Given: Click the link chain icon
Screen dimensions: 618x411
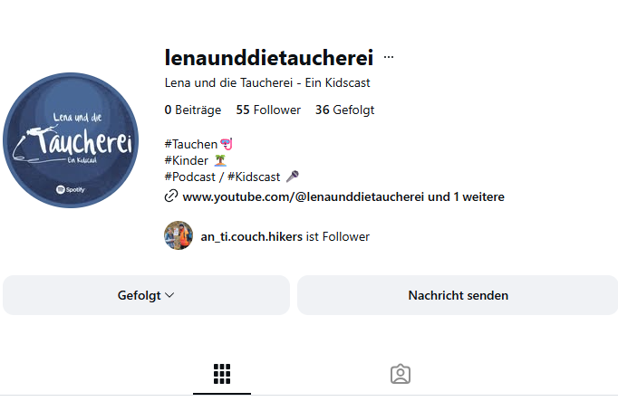Looking at the screenshot, I should 171,196.
